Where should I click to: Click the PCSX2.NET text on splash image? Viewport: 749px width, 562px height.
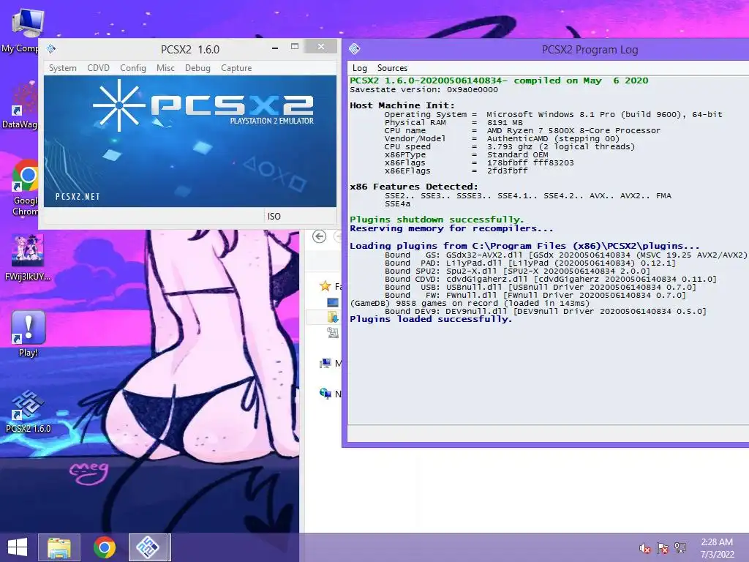tap(78, 196)
